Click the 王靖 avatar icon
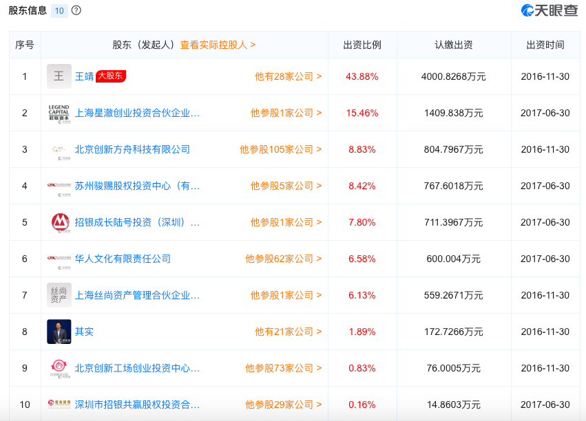The image size is (586, 421). pos(59,76)
